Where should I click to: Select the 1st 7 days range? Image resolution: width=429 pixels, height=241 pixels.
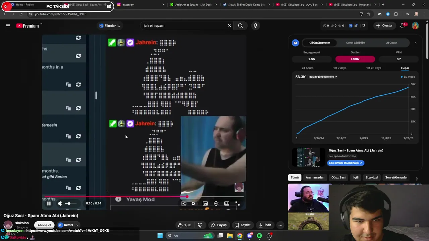pos(340,68)
